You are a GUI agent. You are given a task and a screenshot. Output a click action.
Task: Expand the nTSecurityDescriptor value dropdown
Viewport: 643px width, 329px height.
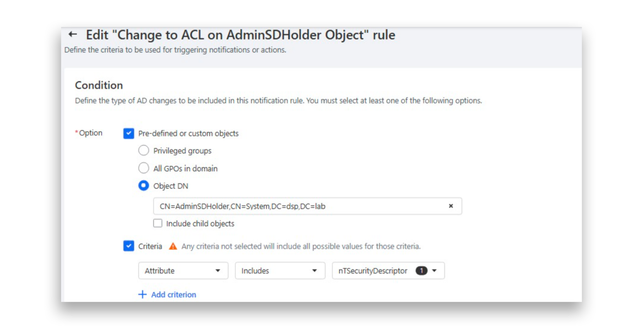pyautogui.click(x=435, y=270)
